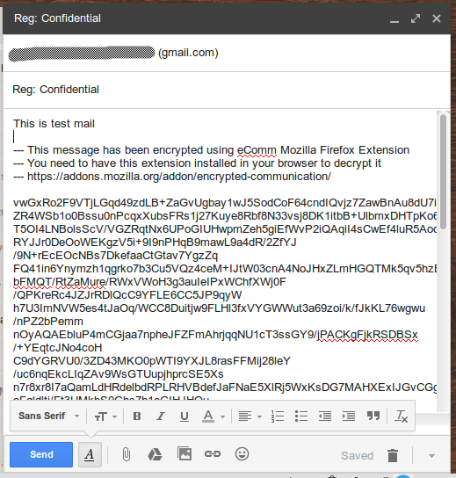The height and width of the screenshot is (478, 456).
Task: Open the text color picker
Action: click(x=214, y=416)
